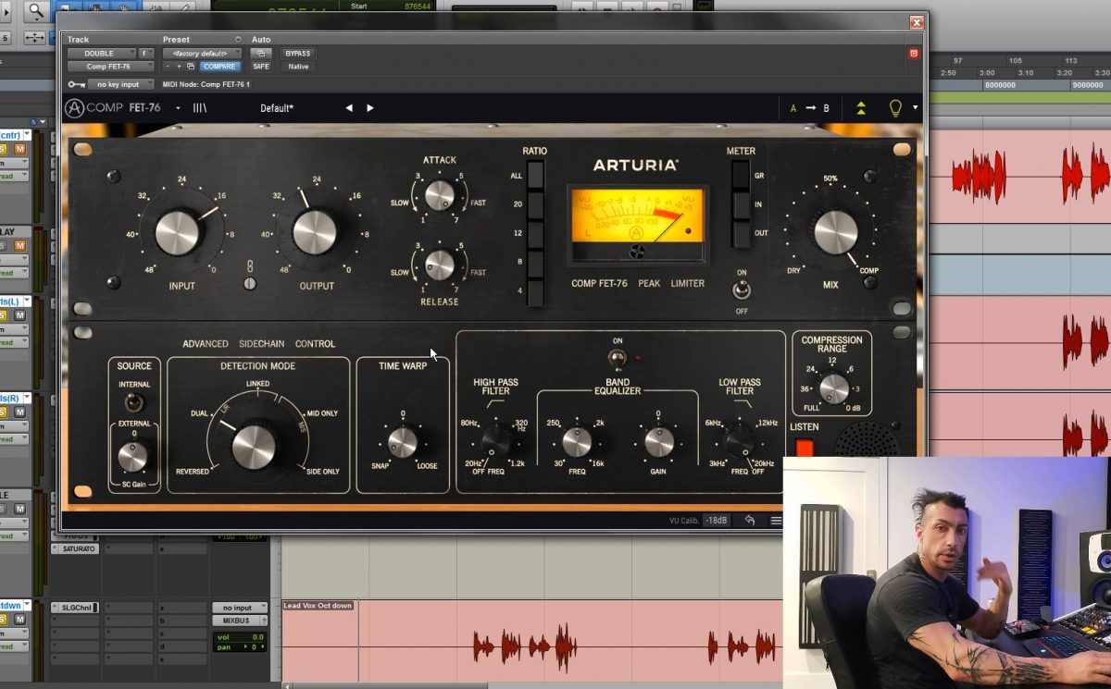Engage the BYPASS button
Image resolution: width=1111 pixels, height=689 pixels.
296,53
